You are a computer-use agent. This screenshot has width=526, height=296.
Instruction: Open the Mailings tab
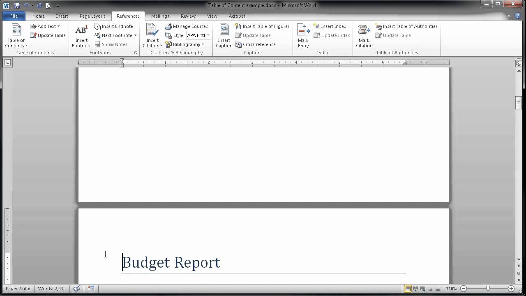click(160, 16)
